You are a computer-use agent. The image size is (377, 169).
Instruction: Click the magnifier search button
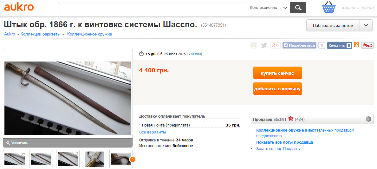click(298, 8)
